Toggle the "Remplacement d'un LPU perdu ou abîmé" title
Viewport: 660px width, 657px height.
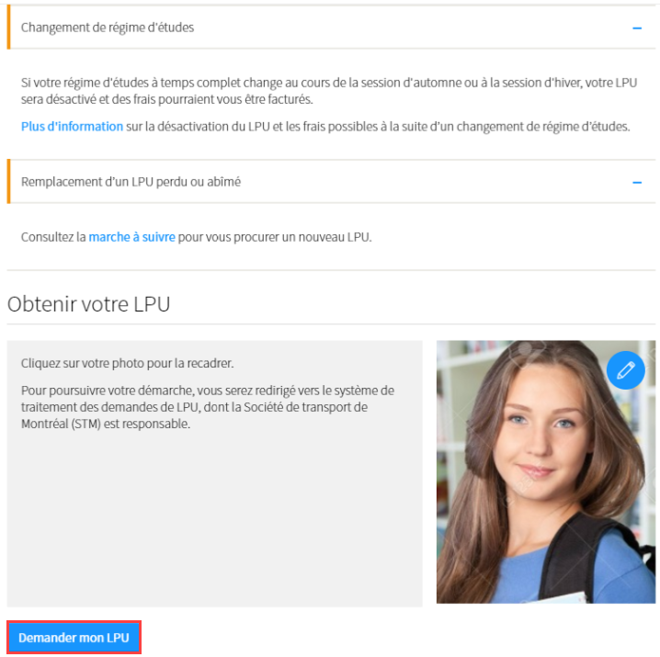click(131, 182)
